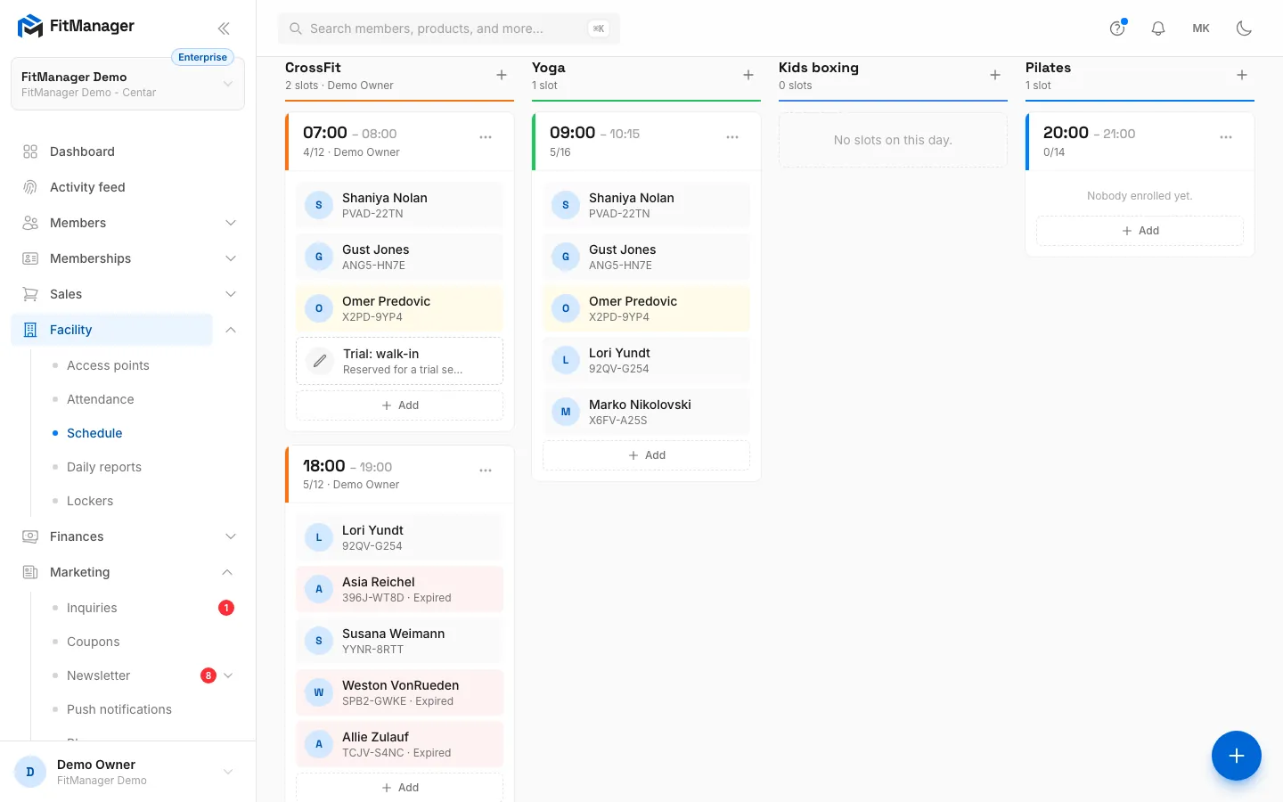The height and width of the screenshot is (802, 1283).
Task: Select Asia Reichel expired member row
Action: pyautogui.click(x=399, y=589)
